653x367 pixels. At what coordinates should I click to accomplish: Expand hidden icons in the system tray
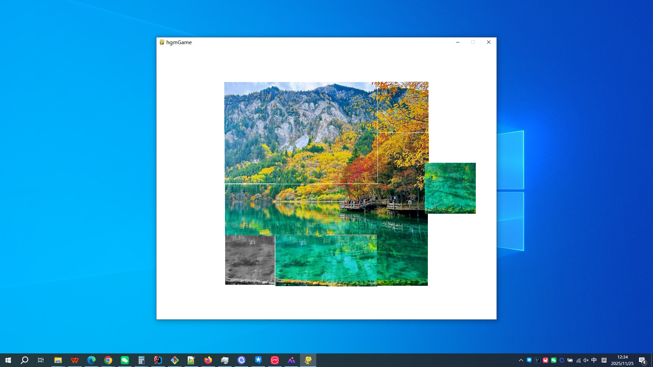tap(521, 360)
